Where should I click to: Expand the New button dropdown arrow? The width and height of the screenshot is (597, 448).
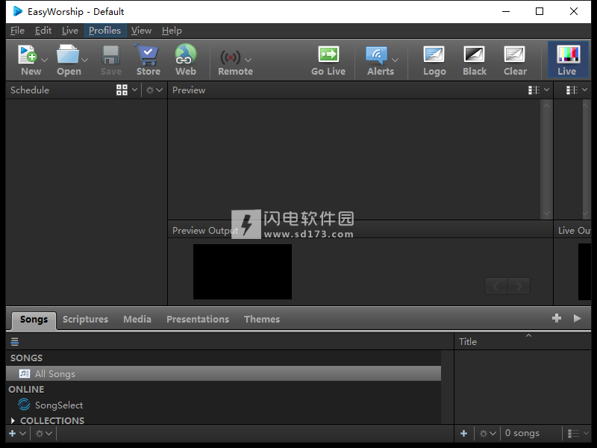point(45,60)
